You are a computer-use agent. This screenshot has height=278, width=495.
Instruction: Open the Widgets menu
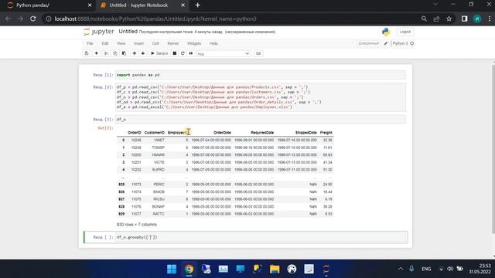point(194,43)
